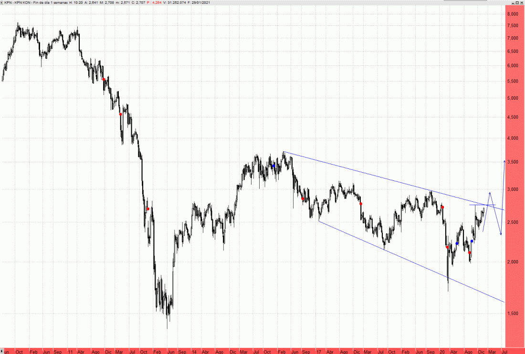525x354 pixels.
Task: Click the 8,000 label on price axis
Action: 513,14
